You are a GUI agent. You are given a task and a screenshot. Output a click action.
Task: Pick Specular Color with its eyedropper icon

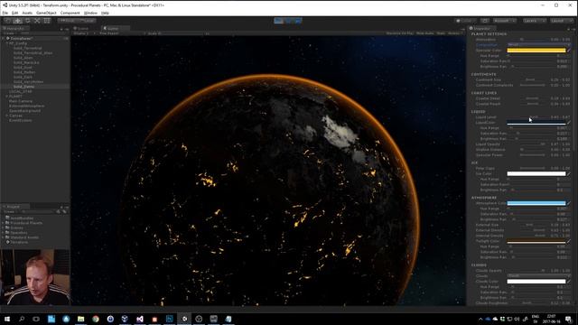(x=569, y=51)
